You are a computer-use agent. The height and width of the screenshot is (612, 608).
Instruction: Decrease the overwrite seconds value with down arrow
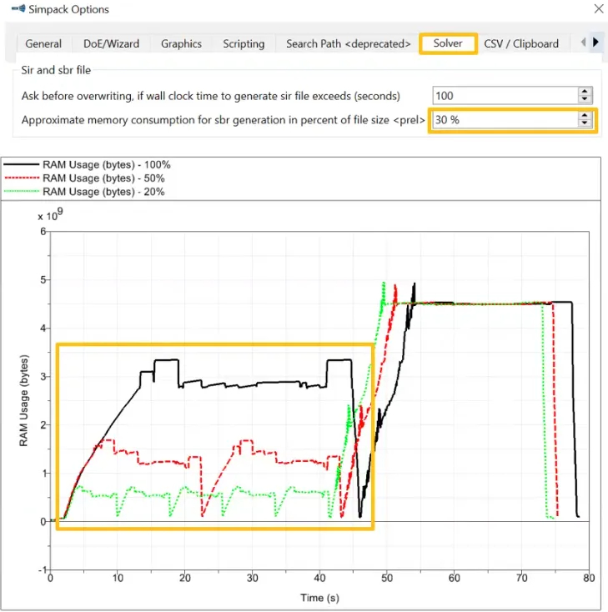(584, 100)
